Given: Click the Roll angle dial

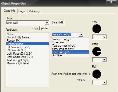Looking at the screenshot, I should point(97,74).
